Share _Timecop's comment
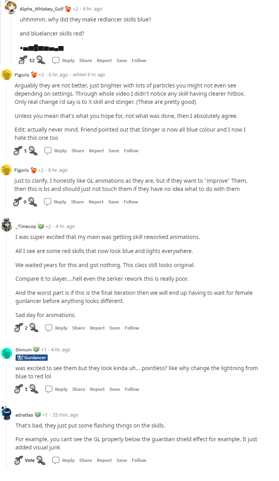 [x=79, y=328]
